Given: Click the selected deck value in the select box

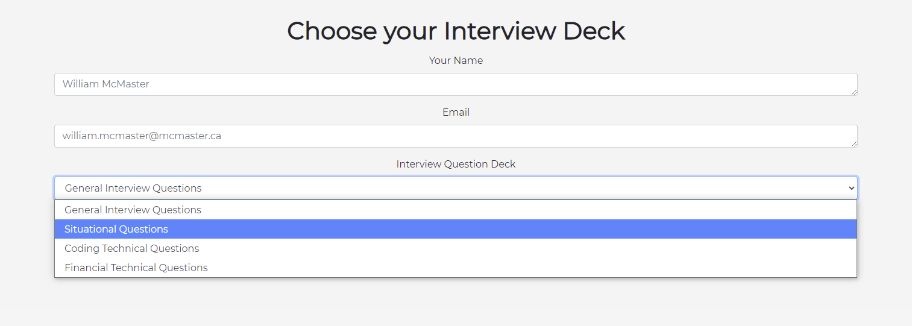Looking at the screenshot, I should tap(133, 188).
